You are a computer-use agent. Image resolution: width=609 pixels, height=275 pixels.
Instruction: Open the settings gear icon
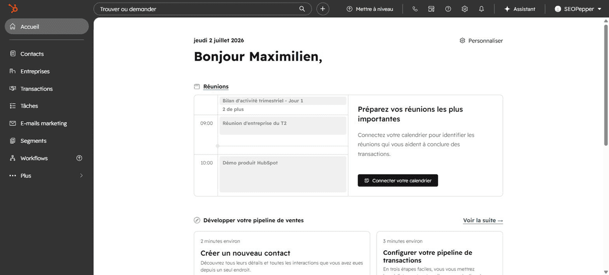coord(464,9)
